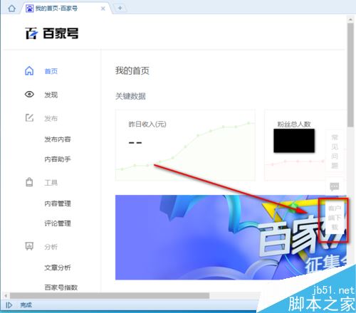The width and height of the screenshot is (356, 313).
Task: Open 百家号指数 in the sidebar
Action: click(61, 287)
